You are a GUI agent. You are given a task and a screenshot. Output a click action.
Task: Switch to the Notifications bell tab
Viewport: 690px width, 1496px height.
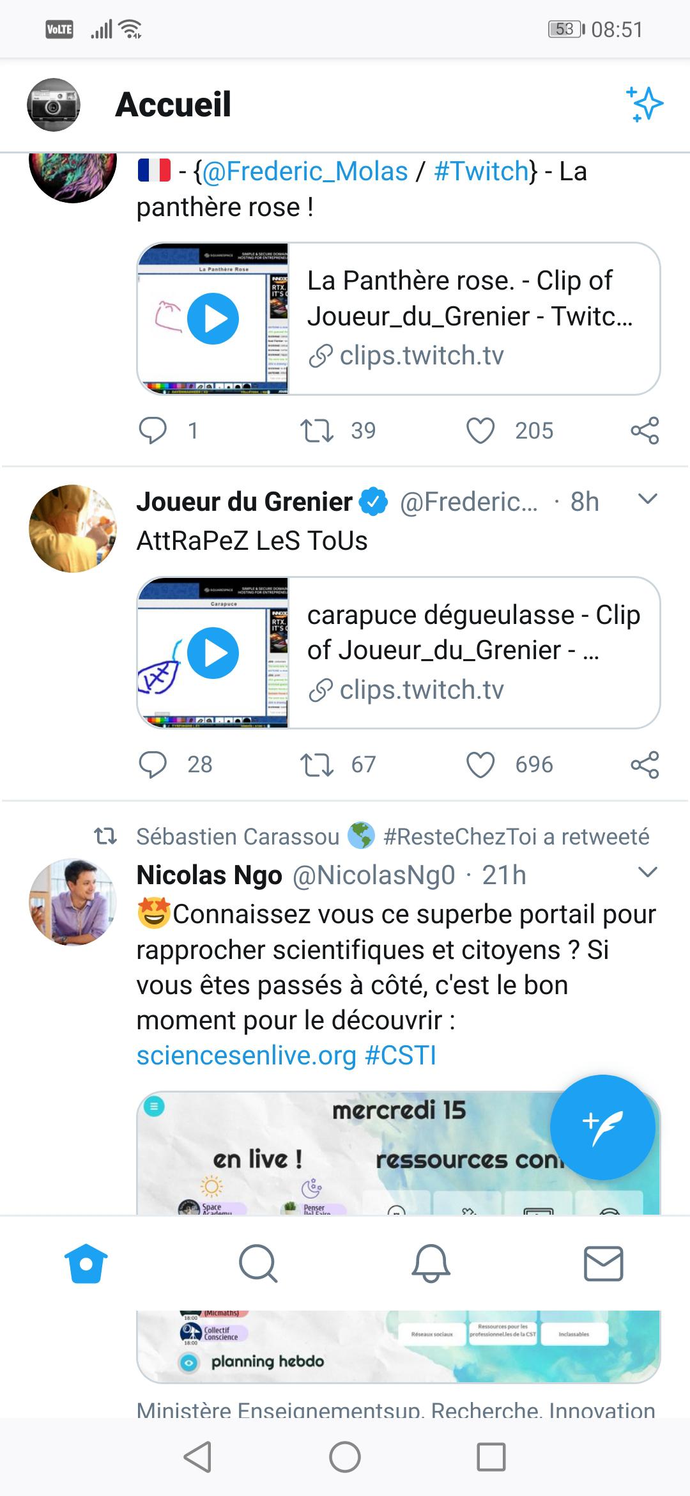pos(431,1263)
